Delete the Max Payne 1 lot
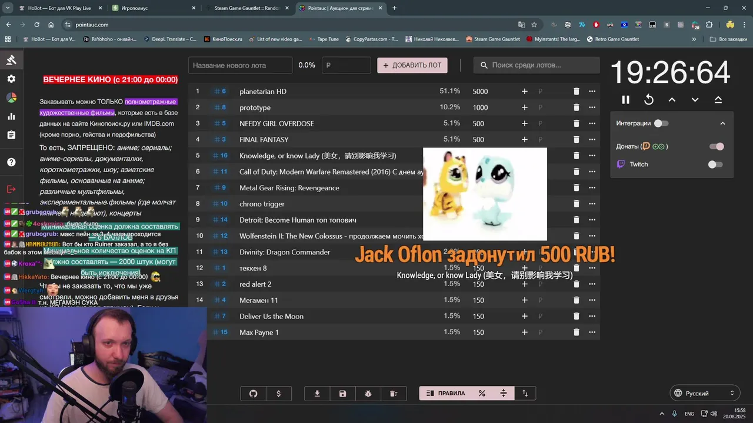Screen dimensions: 753x423 coord(577,333)
